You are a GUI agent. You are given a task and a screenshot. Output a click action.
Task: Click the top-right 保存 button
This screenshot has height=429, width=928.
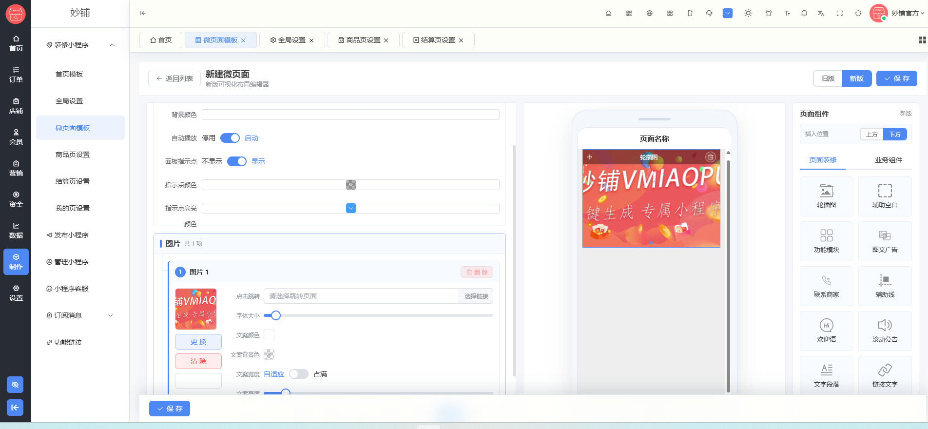[x=897, y=78]
